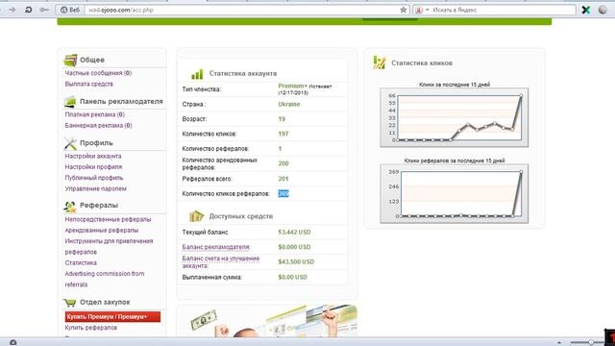Reload the page with refresh icon
Viewport: 615px width, 346px height.
pyautogui.click(x=28, y=10)
